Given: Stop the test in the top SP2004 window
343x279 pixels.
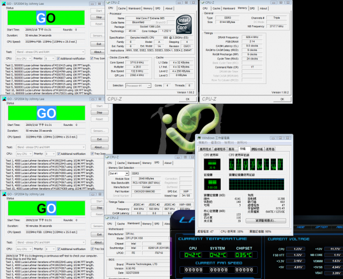Looking at the screenshot, I should 99,17.
